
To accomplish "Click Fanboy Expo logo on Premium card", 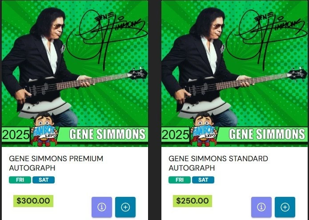I will 44,129.
